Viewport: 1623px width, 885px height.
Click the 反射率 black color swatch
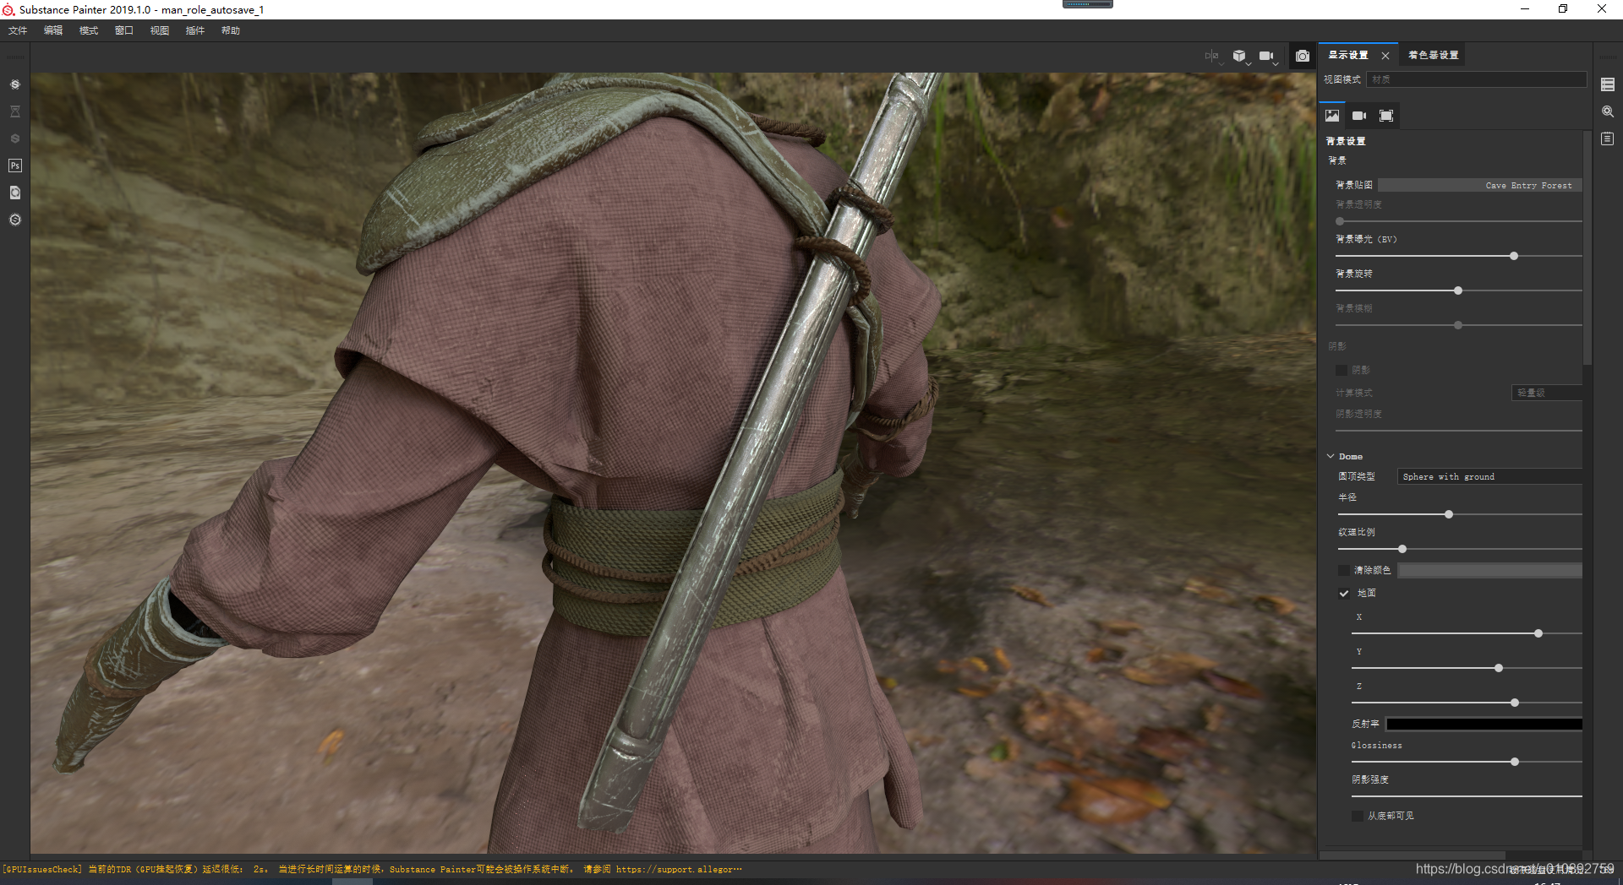1484,724
